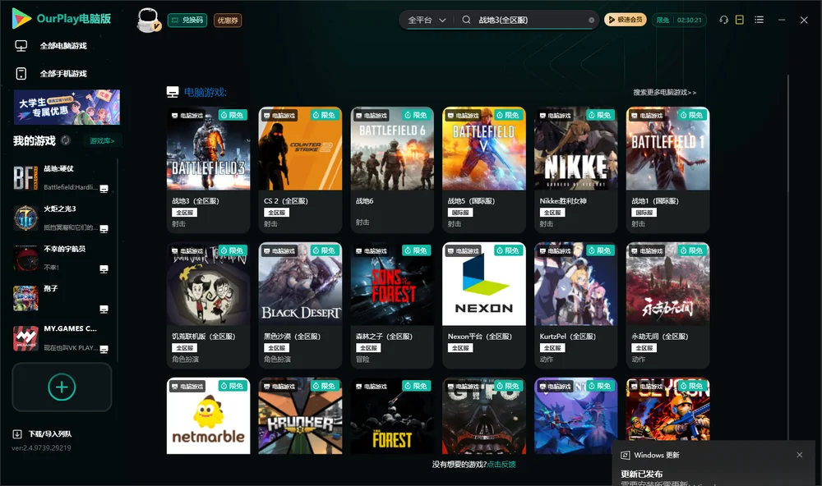Click the 点击反馈 feedback link
822x486 pixels.
(x=501, y=464)
